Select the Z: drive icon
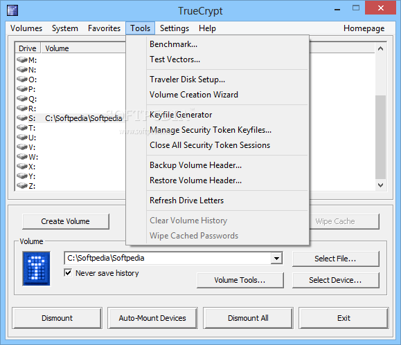401x345 pixels. click(22, 186)
